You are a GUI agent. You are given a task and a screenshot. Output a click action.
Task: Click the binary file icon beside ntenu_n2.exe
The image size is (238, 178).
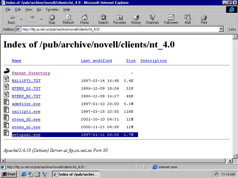pyautogui.click(x=6, y=125)
